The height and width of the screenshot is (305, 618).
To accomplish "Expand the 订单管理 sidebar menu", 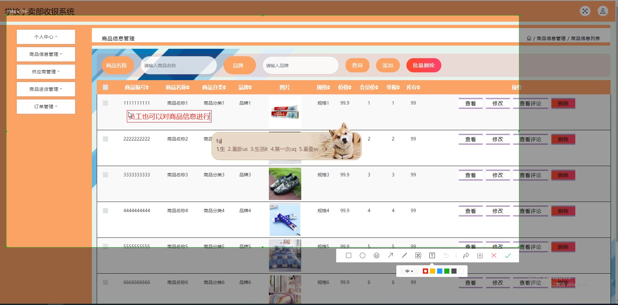I will [46, 107].
